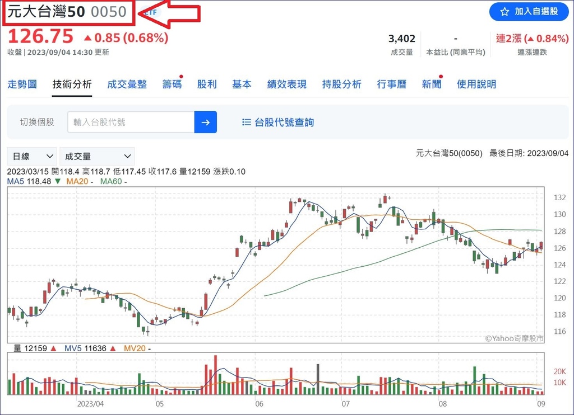Open the 新聞 tab
The image size is (574, 415).
pyautogui.click(x=432, y=84)
